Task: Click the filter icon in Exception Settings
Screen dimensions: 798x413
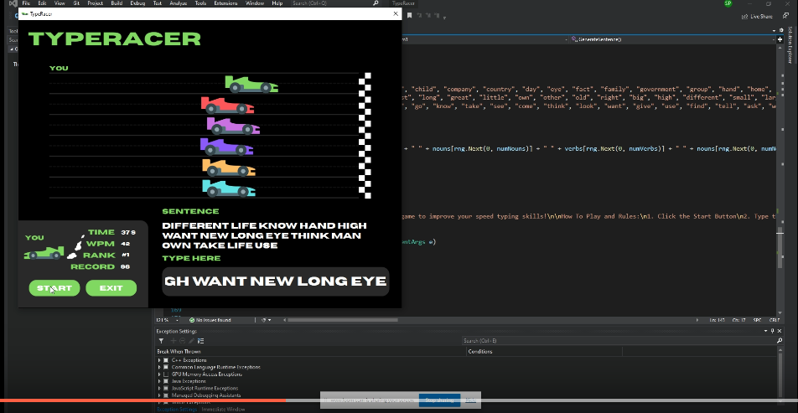Action: [161, 341]
